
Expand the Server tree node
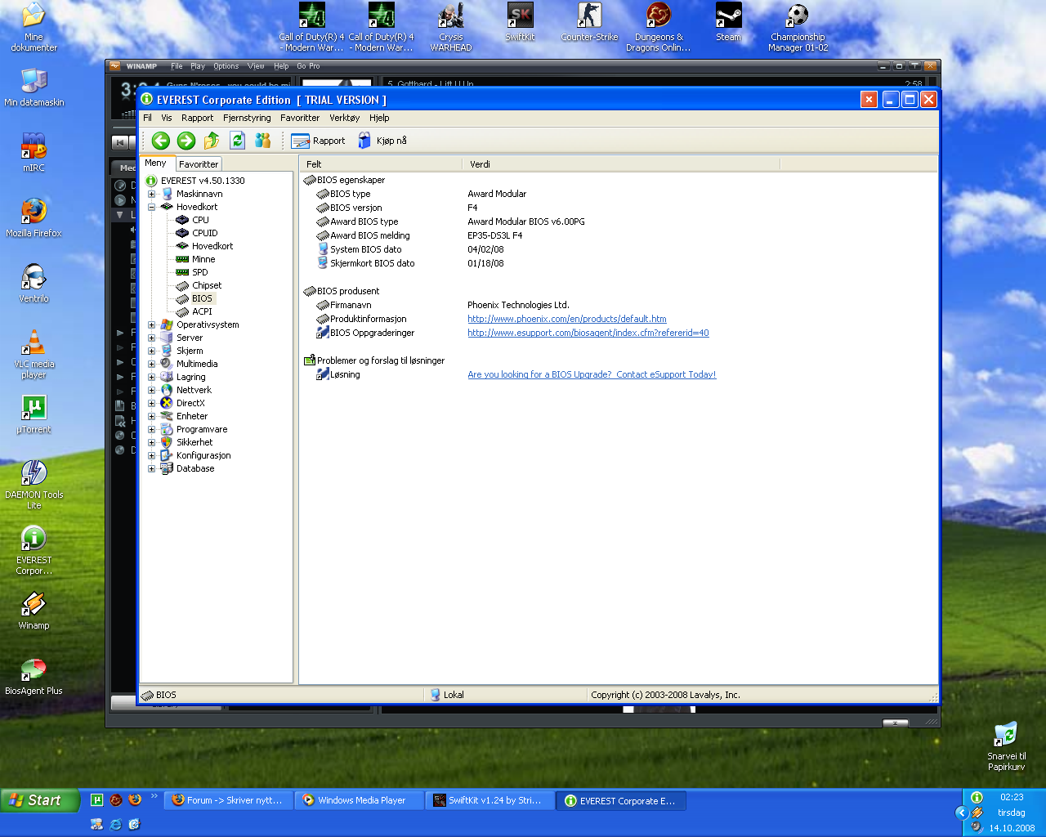[x=151, y=338]
